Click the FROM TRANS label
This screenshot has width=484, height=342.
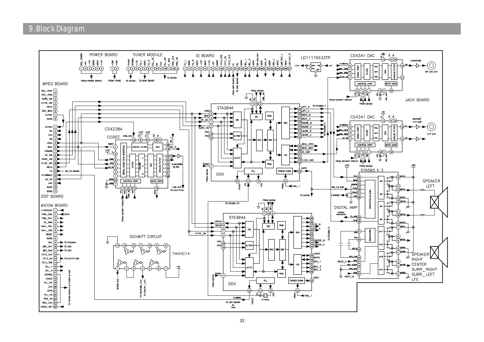click(114, 81)
